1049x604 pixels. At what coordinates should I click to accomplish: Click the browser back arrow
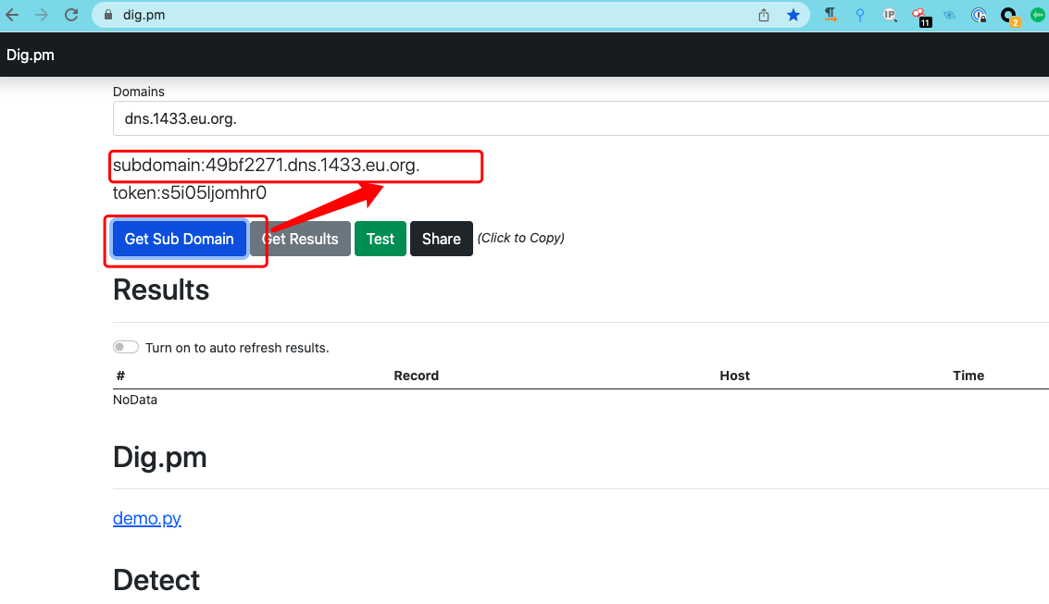point(12,15)
